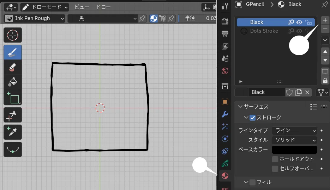The width and height of the screenshot is (330, 190).
Task: Open the Object Constraints tab
Action: click(225, 151)
